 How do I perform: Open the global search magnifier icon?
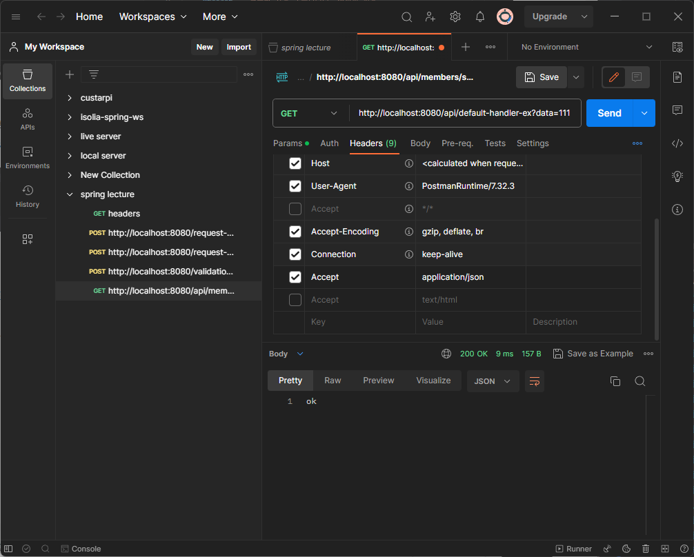coord(406,17)
